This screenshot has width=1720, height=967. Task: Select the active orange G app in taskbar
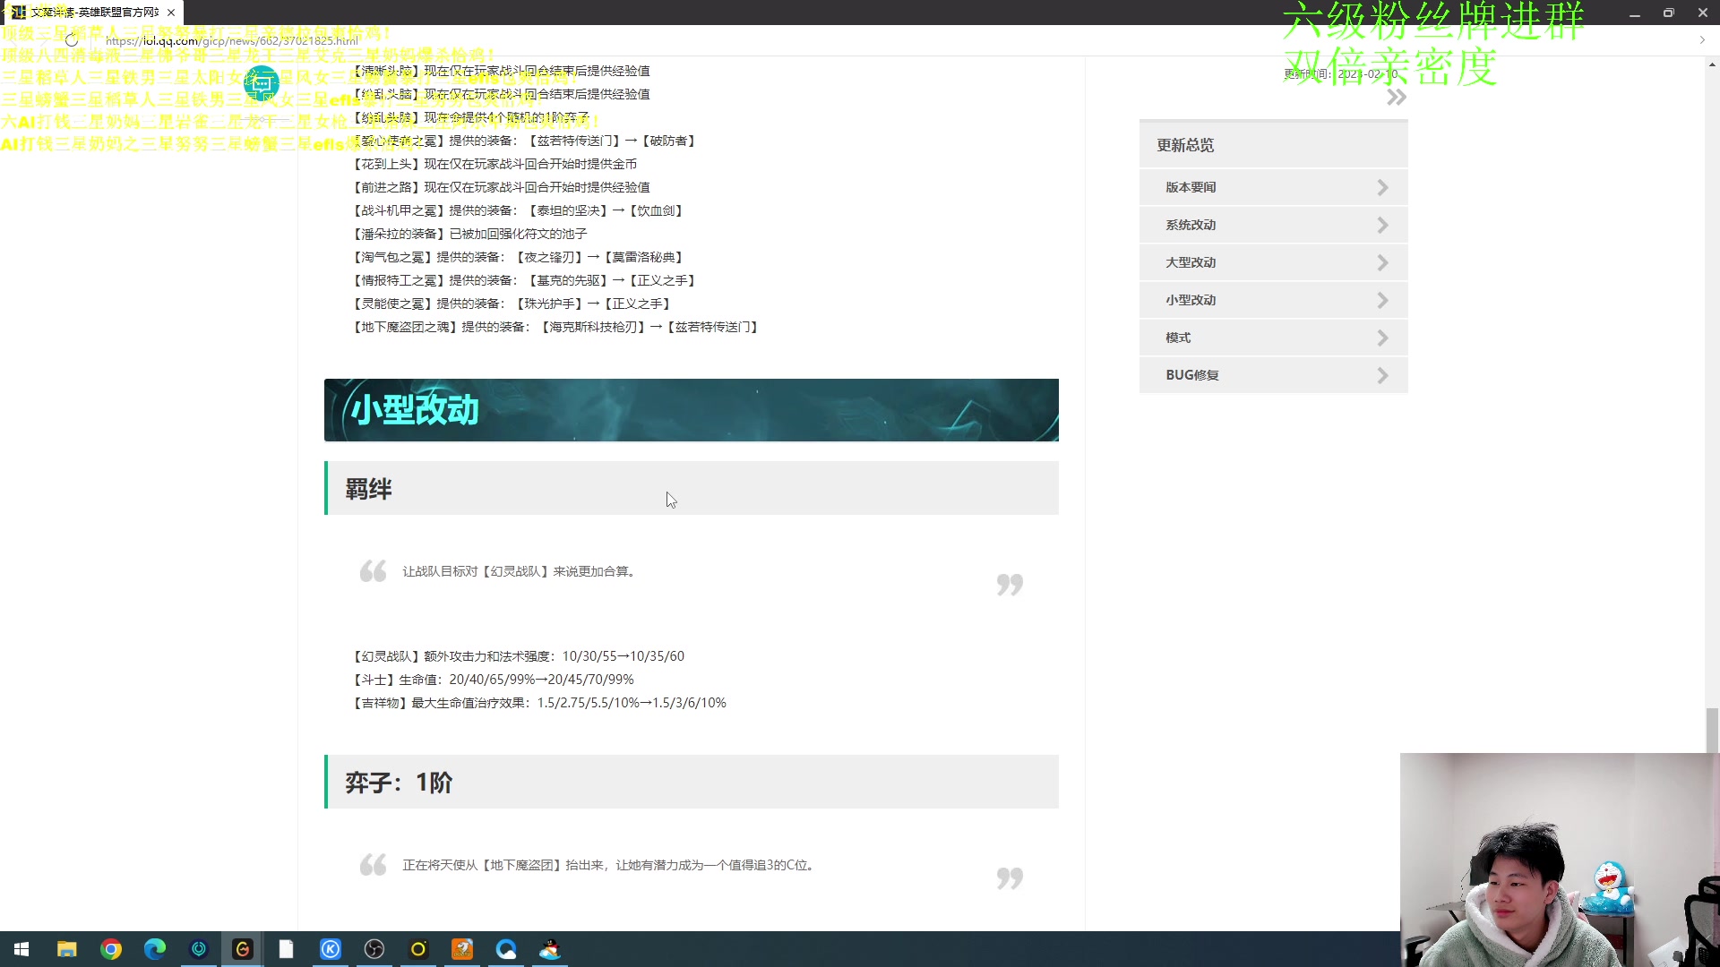click(x=242, y=948)
